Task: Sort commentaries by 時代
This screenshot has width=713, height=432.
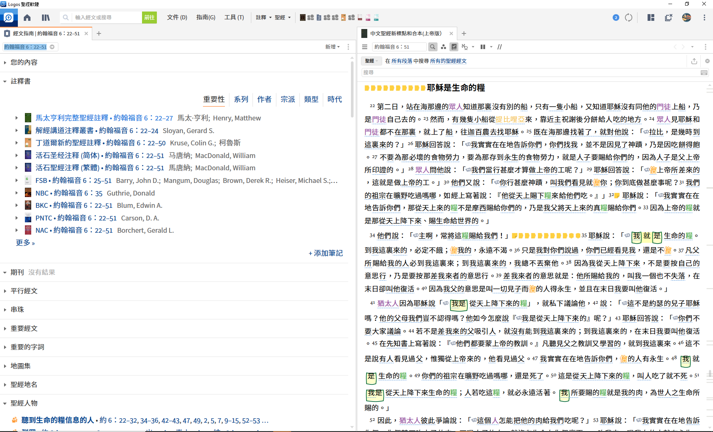Action: pos(335,99)
